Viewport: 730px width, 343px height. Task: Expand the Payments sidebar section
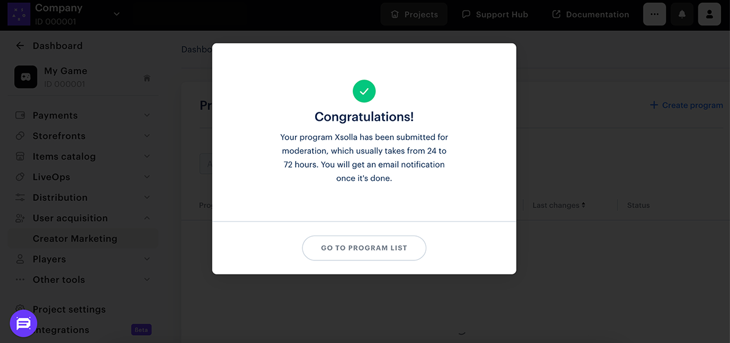(147, 115)
